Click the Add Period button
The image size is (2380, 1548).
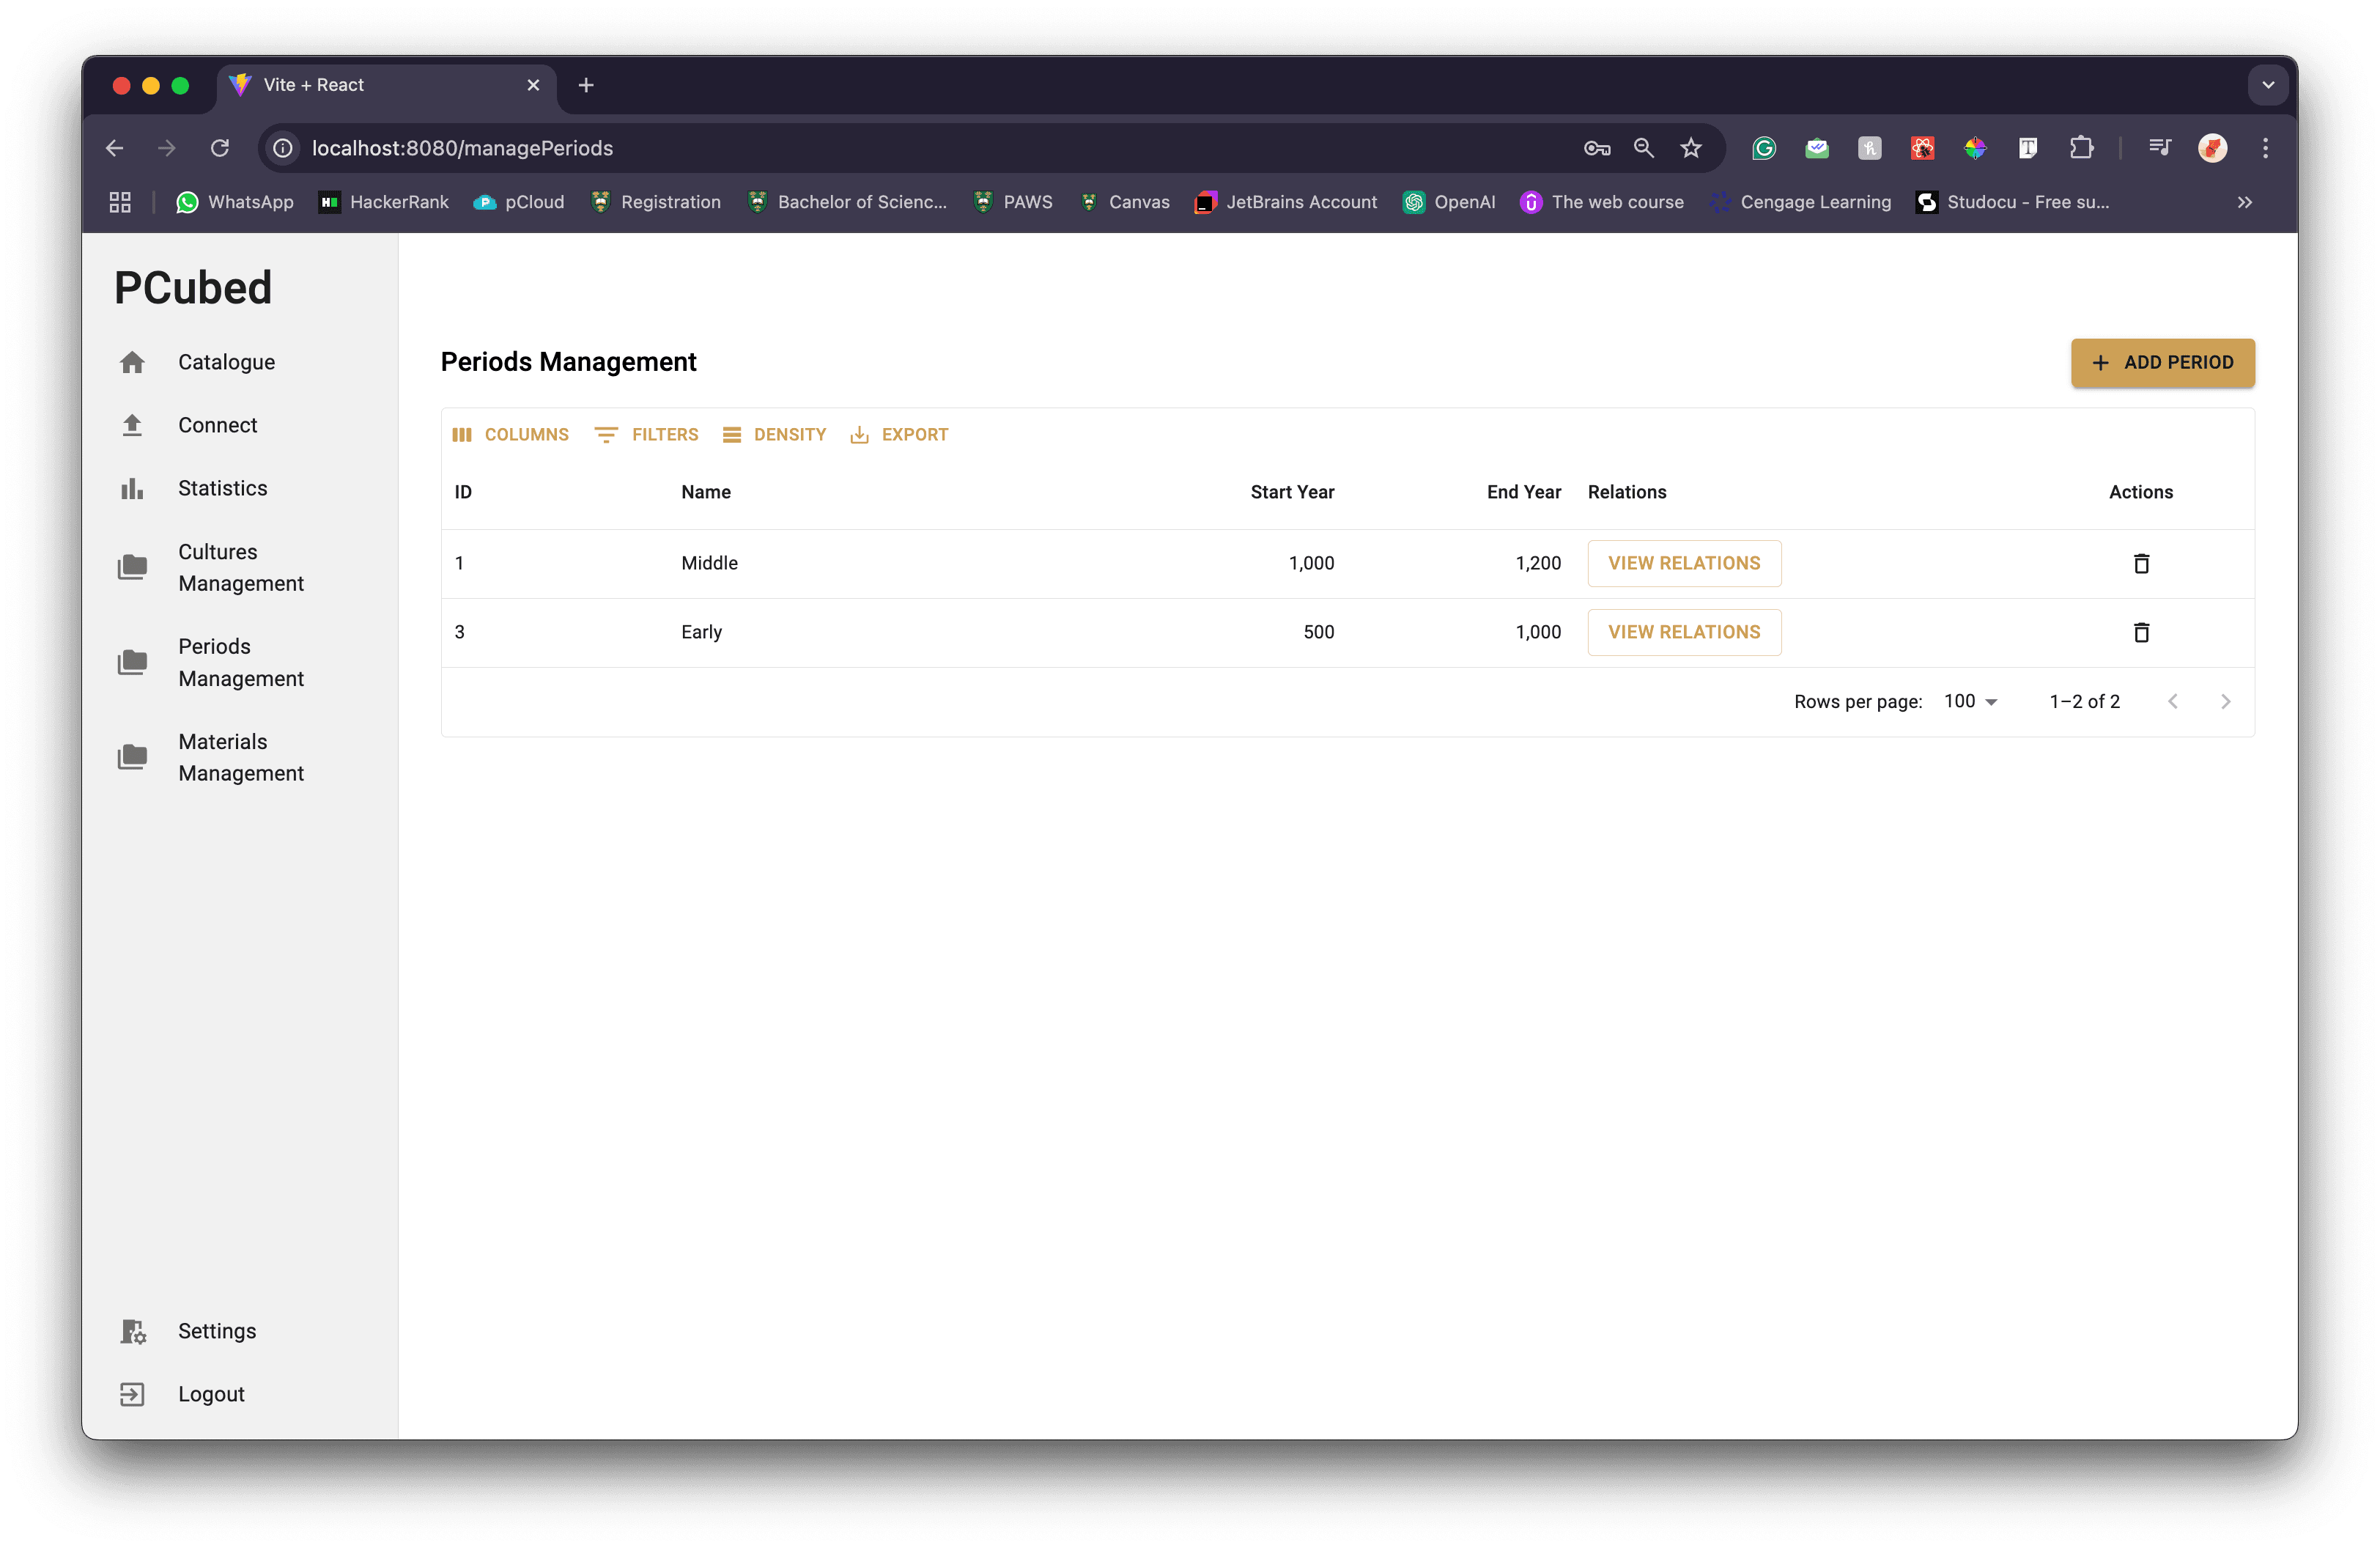pos(2162,363)
